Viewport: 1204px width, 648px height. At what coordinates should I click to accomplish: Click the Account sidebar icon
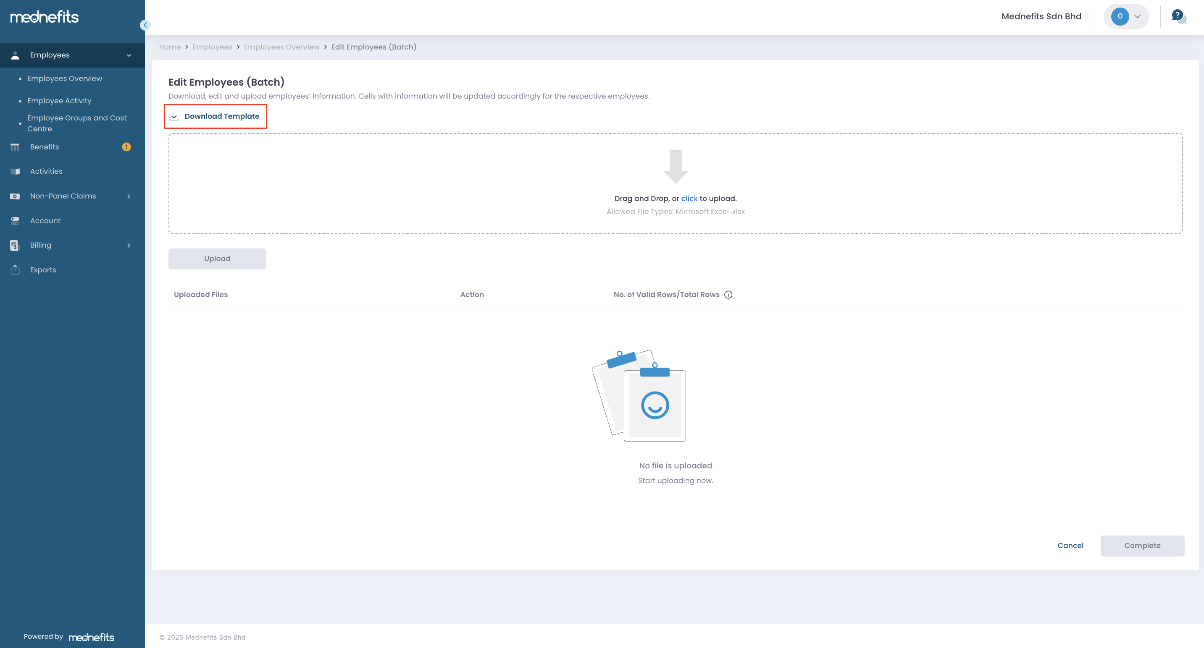coord(15,221)
